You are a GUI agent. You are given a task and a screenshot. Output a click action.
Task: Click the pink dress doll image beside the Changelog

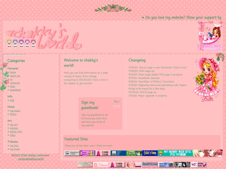207,79
